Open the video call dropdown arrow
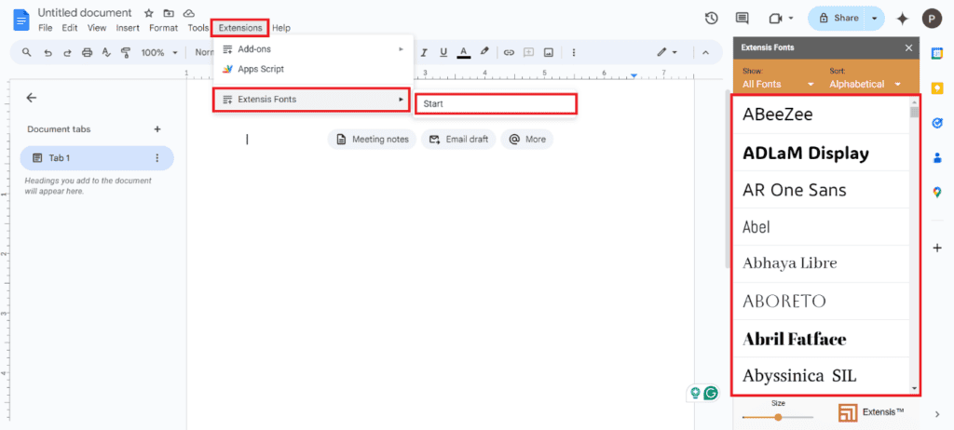 (x=791, y=19)
